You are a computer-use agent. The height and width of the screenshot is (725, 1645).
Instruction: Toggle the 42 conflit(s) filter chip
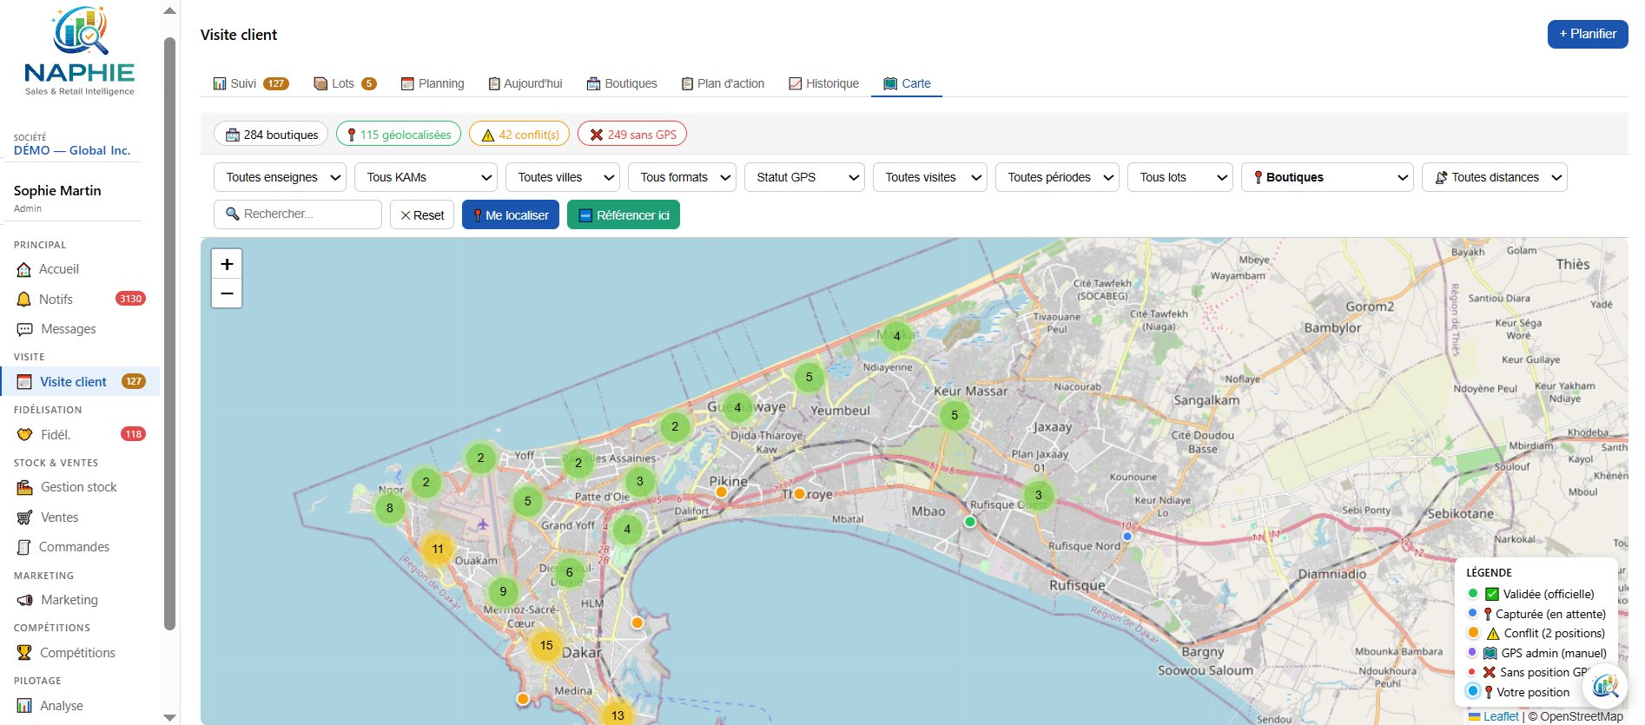(x=519, y=134)
